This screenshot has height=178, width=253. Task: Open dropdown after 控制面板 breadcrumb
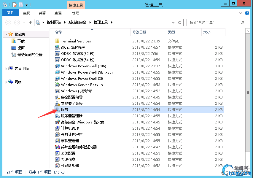65,23
